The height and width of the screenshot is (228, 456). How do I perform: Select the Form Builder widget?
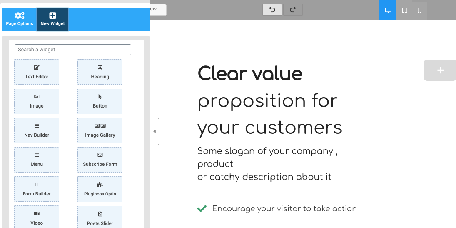pos(37,189)
